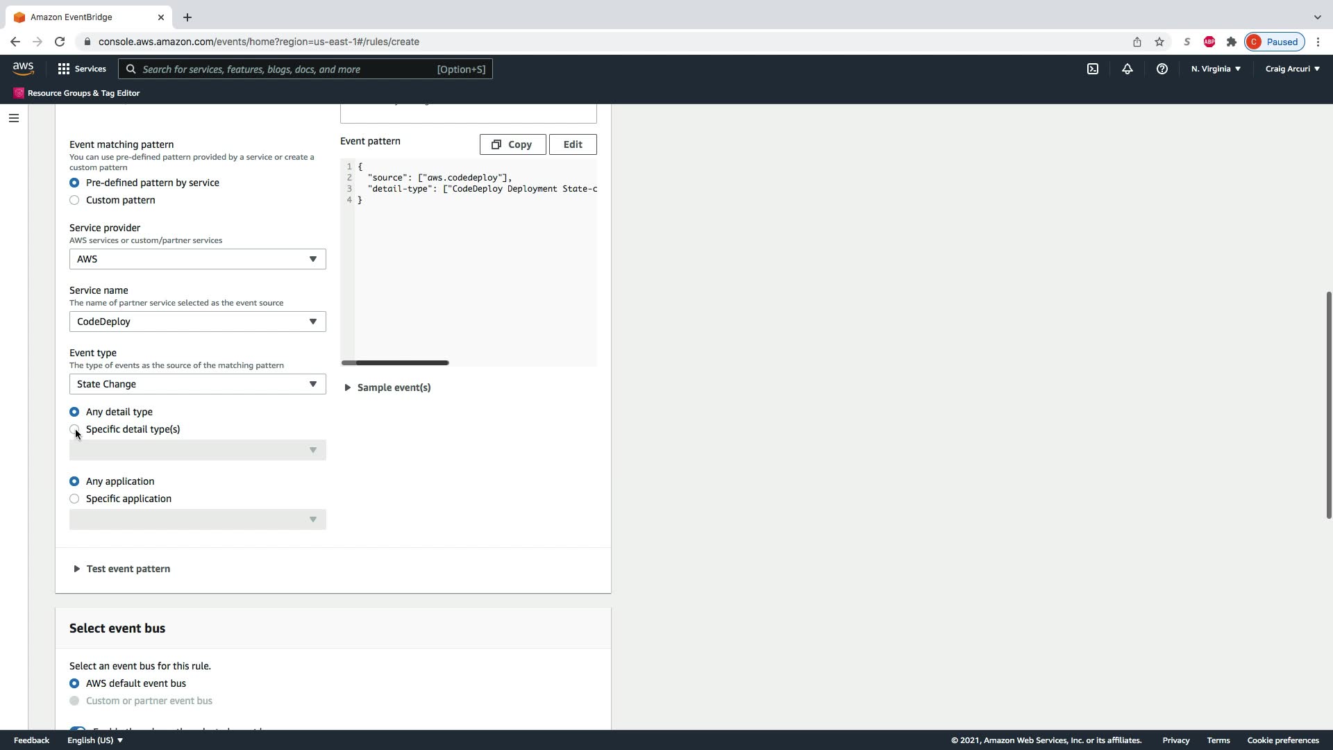1333x750 pixels.
Task: Select Custom pattern radio option
Action: tap(74, 200)
